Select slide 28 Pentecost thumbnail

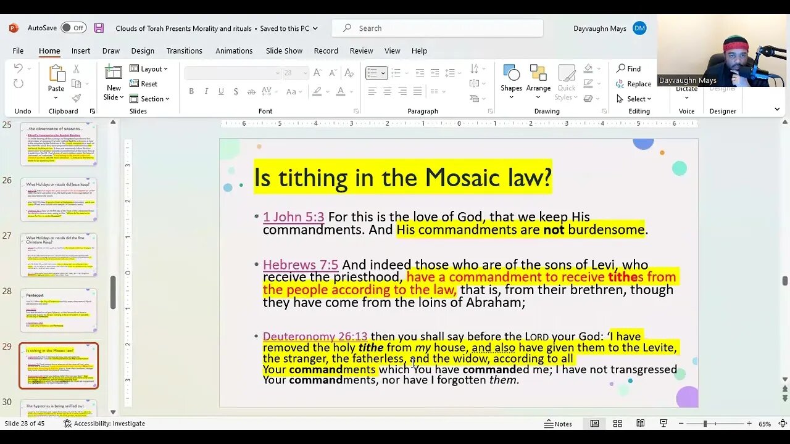pos(59,310)
